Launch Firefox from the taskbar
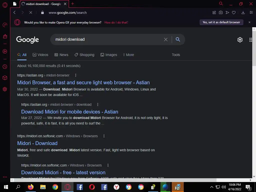 (30, 187)
